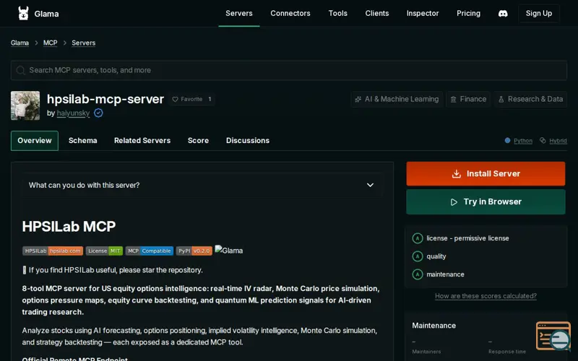Click the Maintenance section heading
The height and width of the screenshot is (361, 578).
[434, 326]
